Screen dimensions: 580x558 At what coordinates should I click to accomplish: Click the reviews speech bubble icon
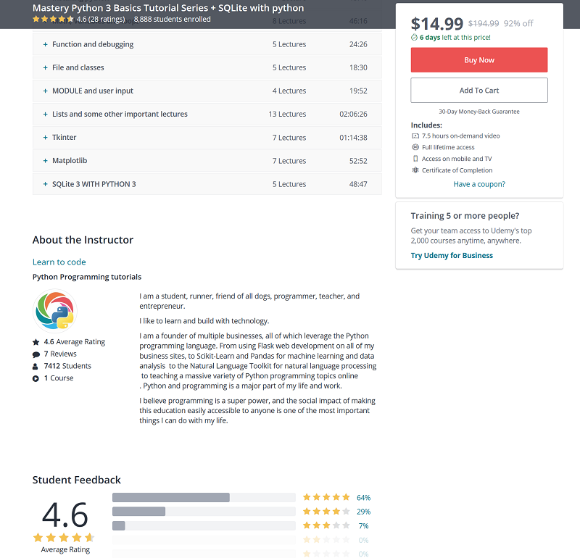(36, 354)
